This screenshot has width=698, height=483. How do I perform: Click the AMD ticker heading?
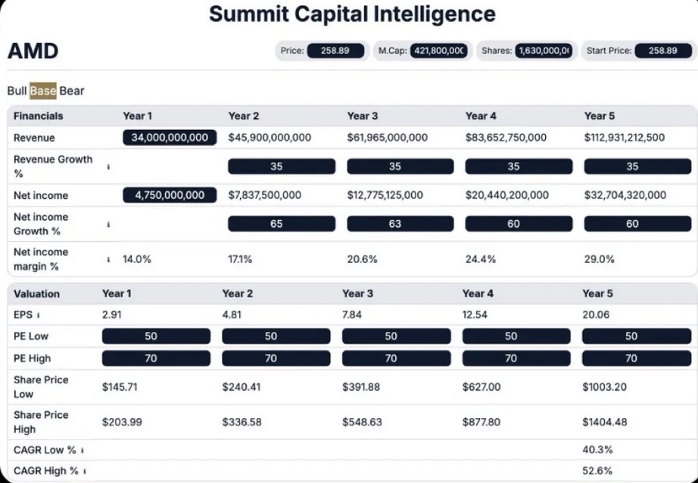tap(33, 51)
